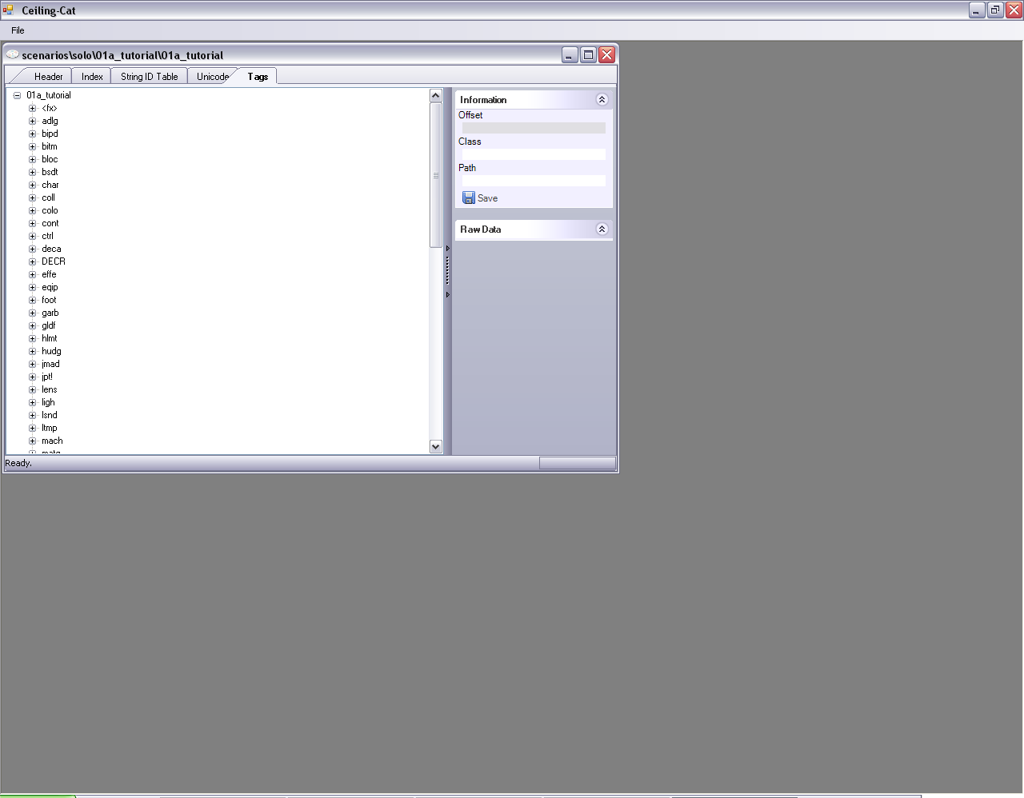
Task: Click the Ceiling-Cat application icon
Action: (x=8, y=10)
